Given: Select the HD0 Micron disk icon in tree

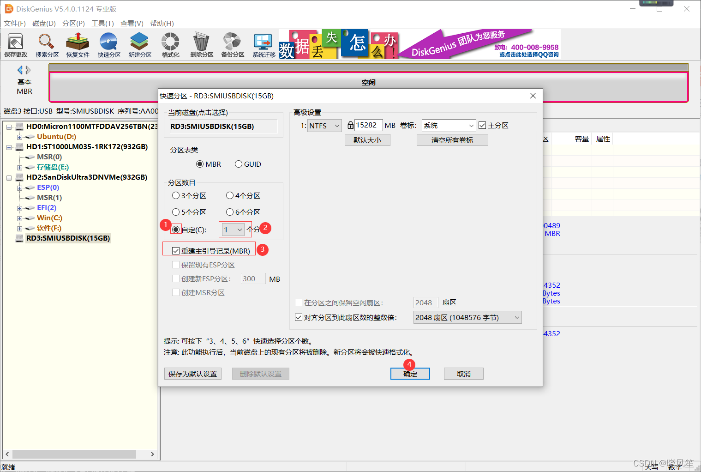Looking at the screenshot, I should (20, 127).
